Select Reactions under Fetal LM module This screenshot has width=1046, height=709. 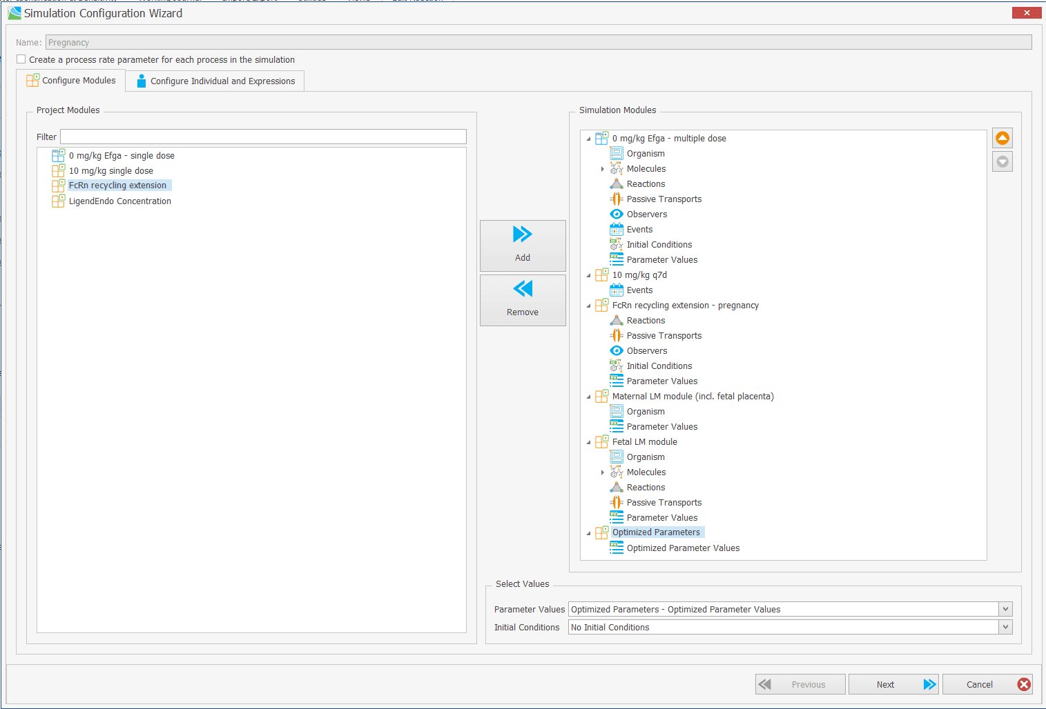pyautogui.click(x=646, y=488)
